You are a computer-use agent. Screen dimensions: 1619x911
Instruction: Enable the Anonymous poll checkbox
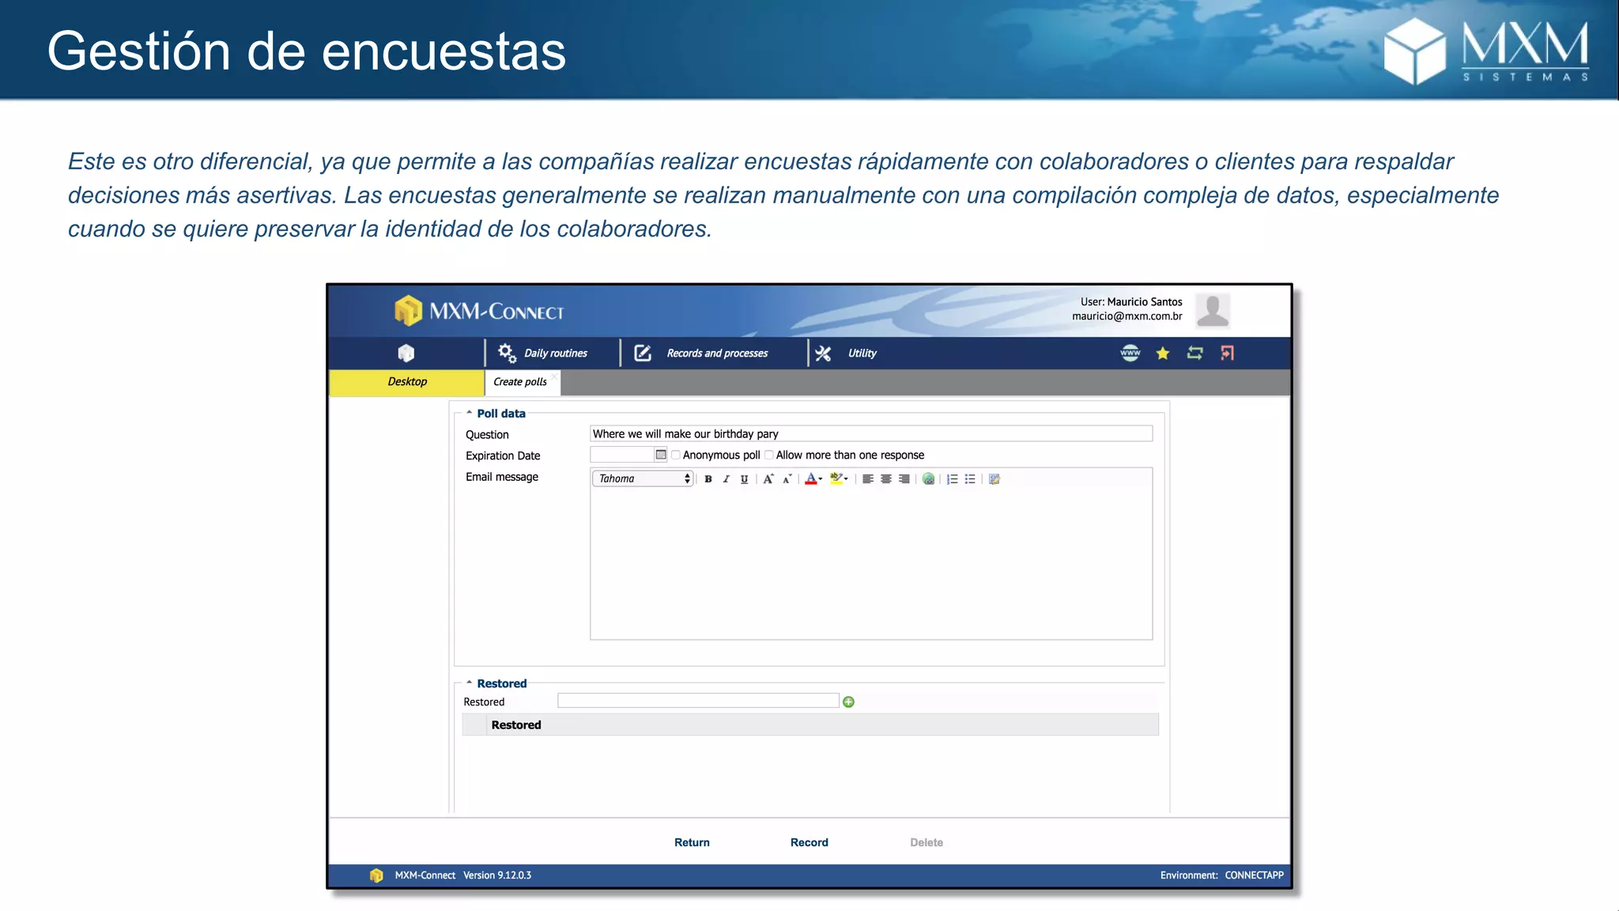676,455
